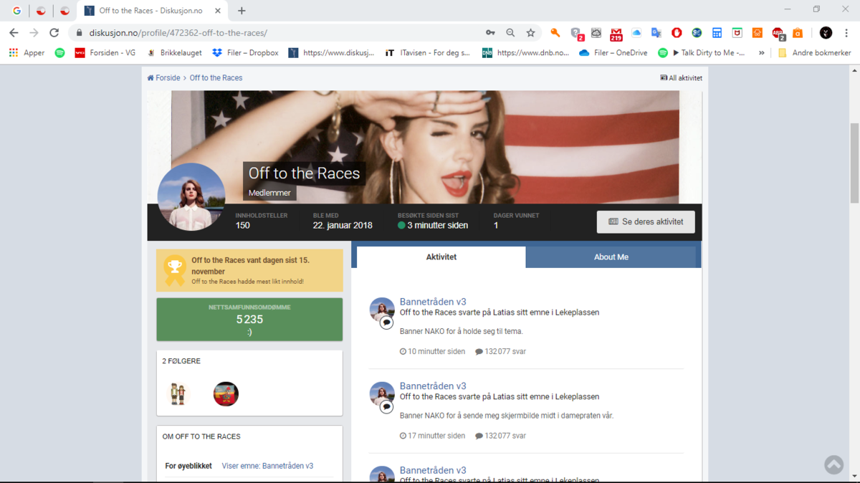Viewport: 860px width, 483px height.
Task: Open the ITavisen bookmark
Action: click(427, 53)
